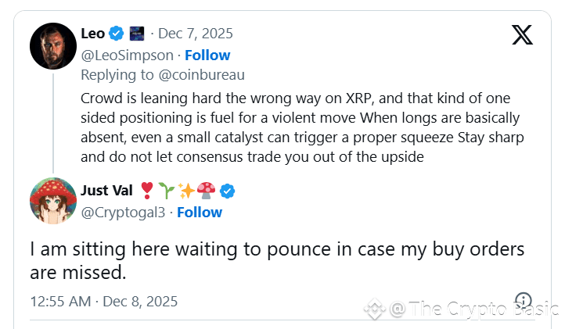Screen dimensions: 565x329
Task: Click the "Dec 7, 2025" date link
Action: click(x=195, y=34)
